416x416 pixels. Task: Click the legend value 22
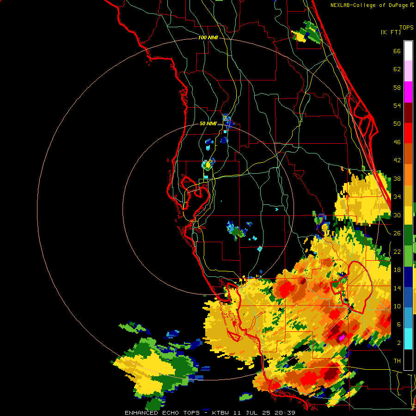pos(397,251)
